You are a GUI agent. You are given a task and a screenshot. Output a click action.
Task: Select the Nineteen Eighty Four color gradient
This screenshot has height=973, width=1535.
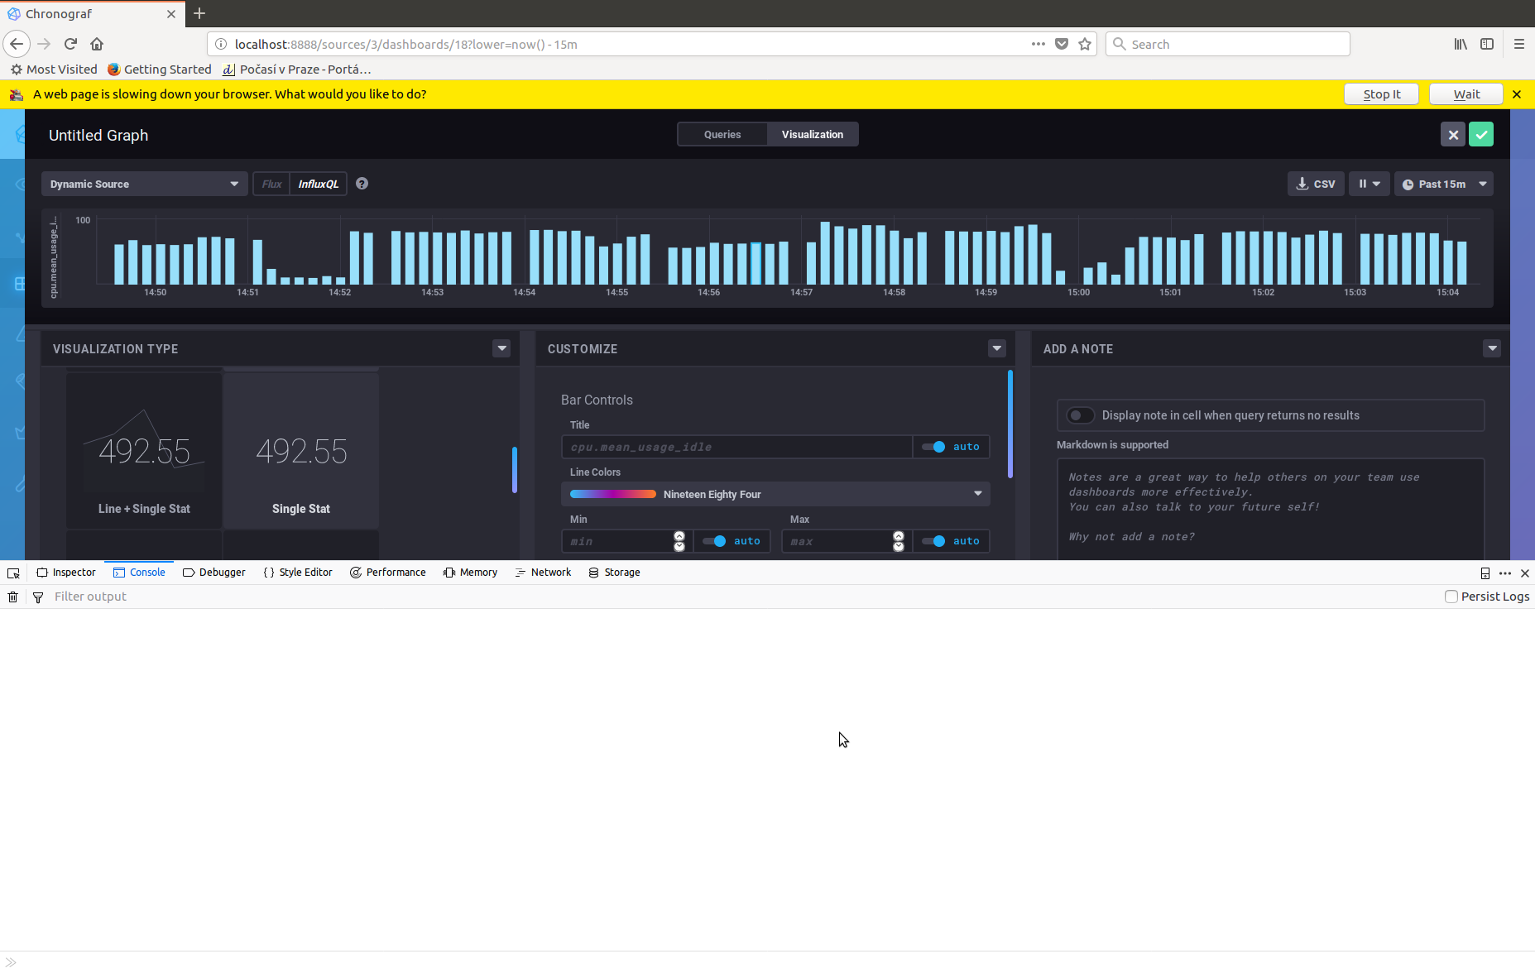coord(775,494)
